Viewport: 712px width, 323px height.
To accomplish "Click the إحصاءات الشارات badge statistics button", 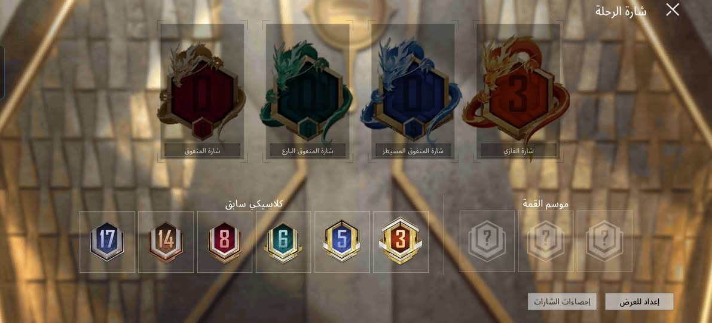I will coord(562,301).
